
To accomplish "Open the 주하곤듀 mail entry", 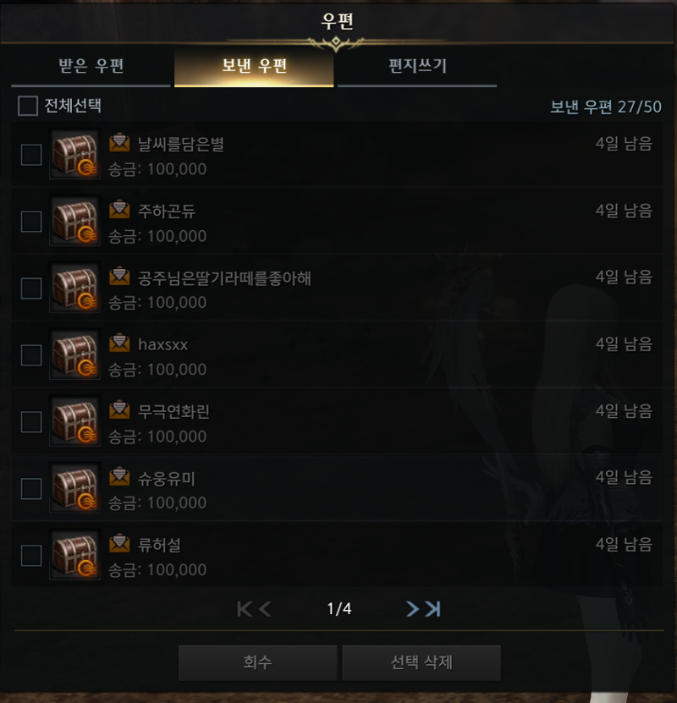I will [x=337, y=221].
